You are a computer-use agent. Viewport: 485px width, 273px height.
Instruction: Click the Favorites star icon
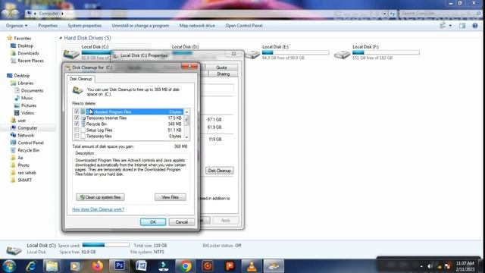tap(10, 38)
